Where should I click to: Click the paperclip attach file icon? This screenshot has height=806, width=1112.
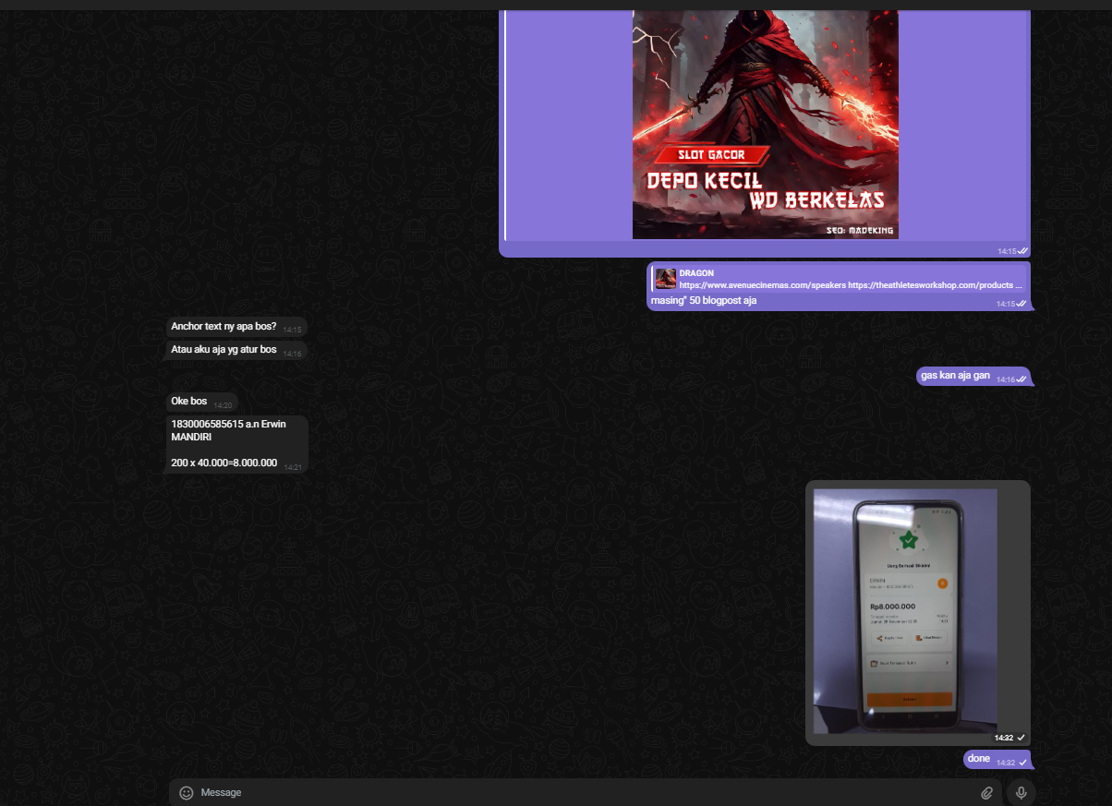pos(987,792)
